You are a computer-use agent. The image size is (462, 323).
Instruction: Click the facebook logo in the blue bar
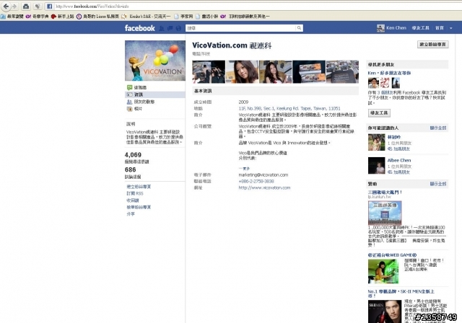(139, 28)
